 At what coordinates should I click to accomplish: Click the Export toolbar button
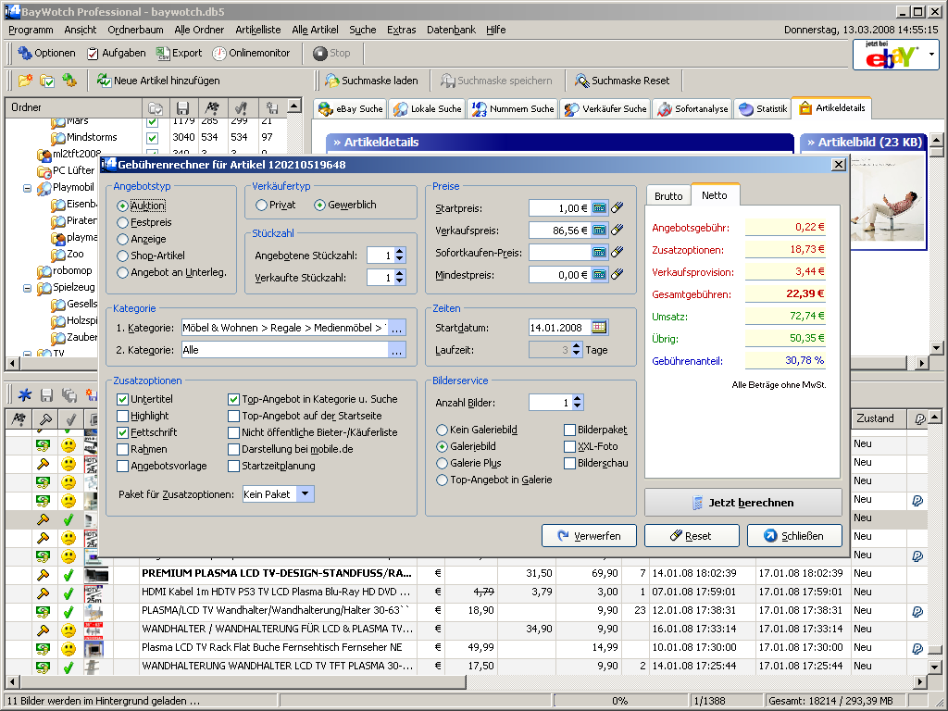coord(179,53)
